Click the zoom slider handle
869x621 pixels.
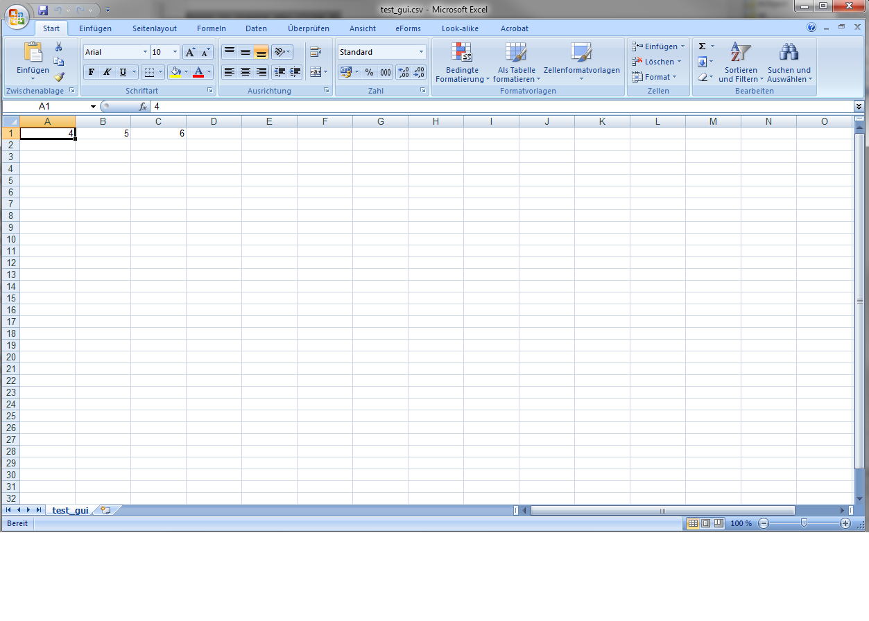tap(804, 523)
